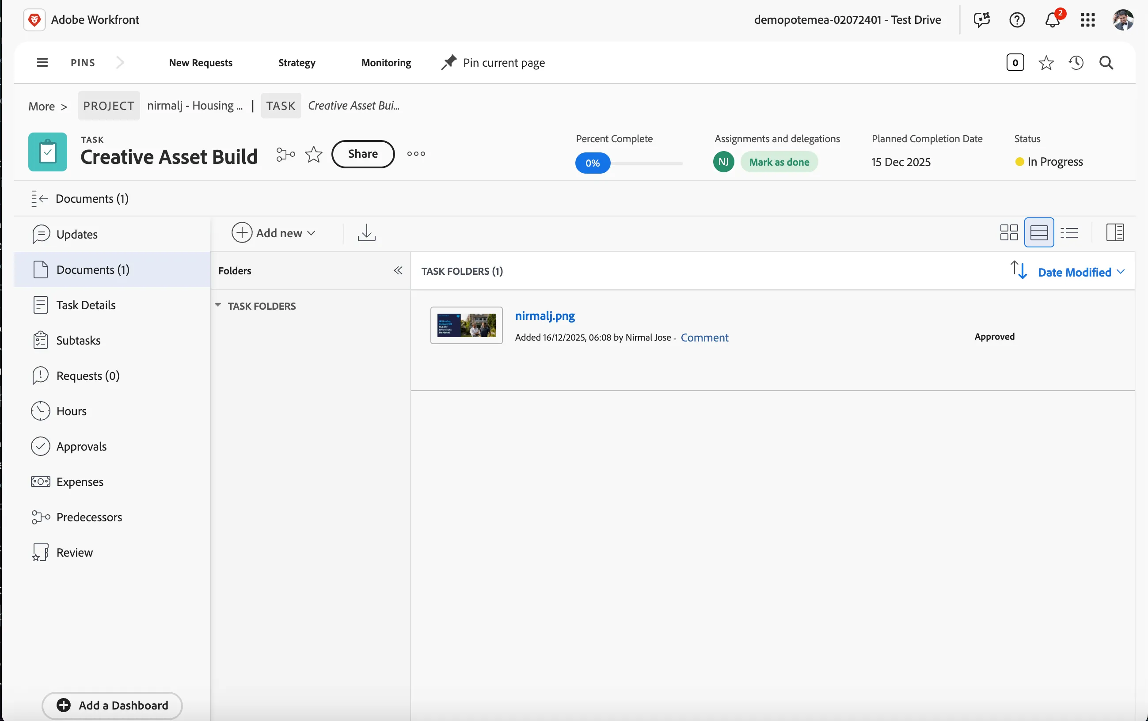Open the nirmalj.png thumbnail preview

(x=466, y=326)
